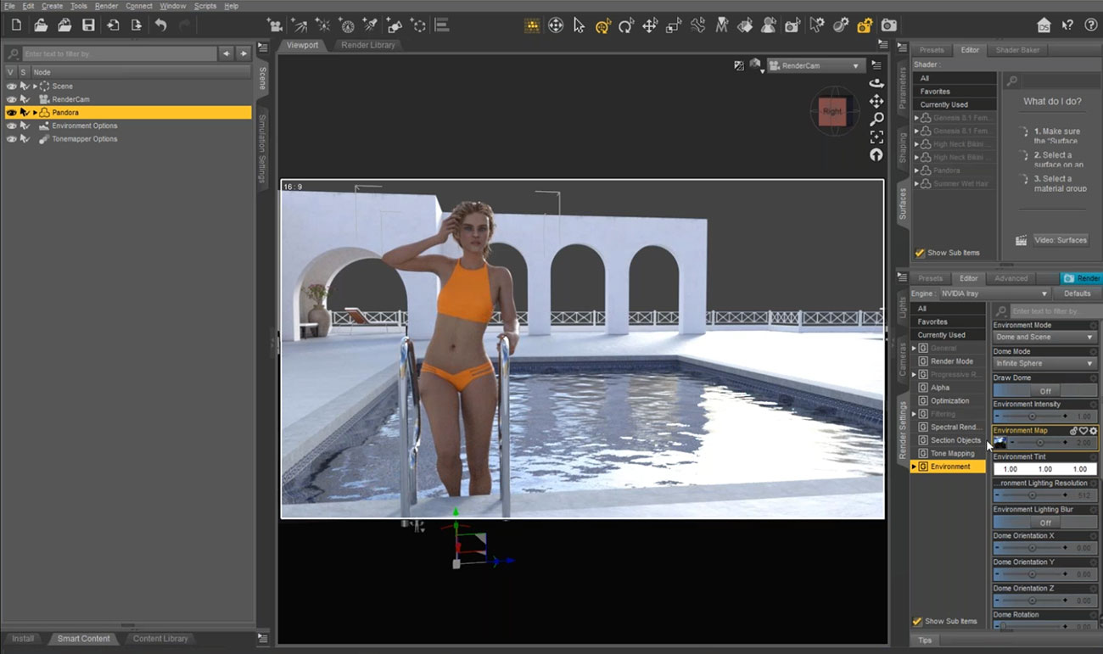1103x654 pixels.
Task: Click the Render button
Action: click(1081, 278)
